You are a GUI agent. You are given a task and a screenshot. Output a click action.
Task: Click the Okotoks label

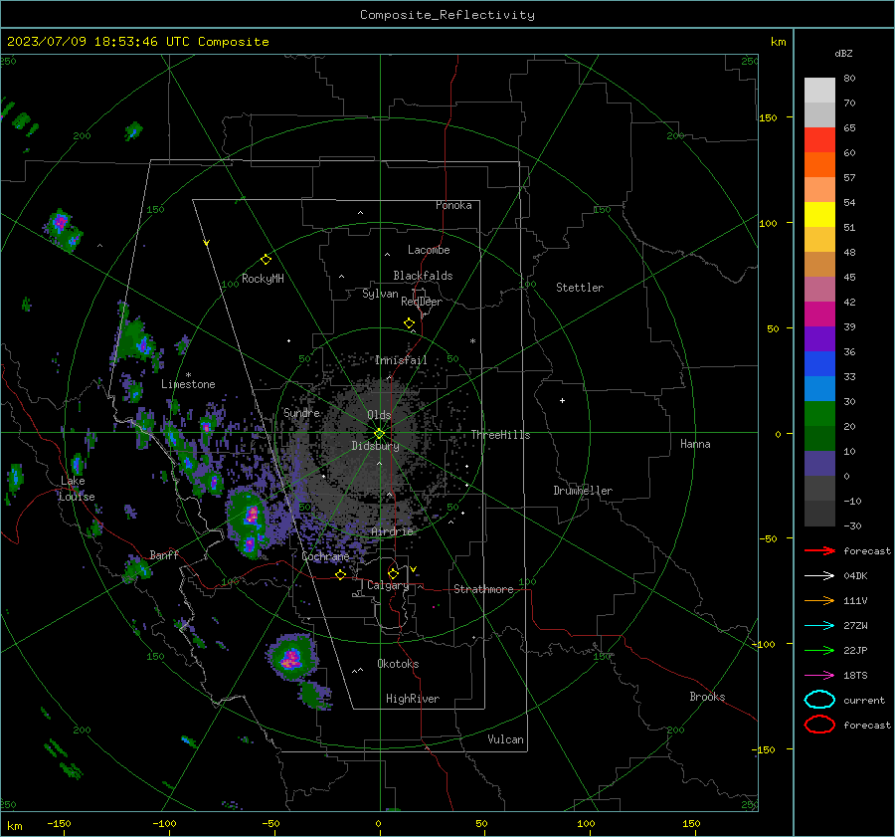pyautogui.click(x=398, y=664)
